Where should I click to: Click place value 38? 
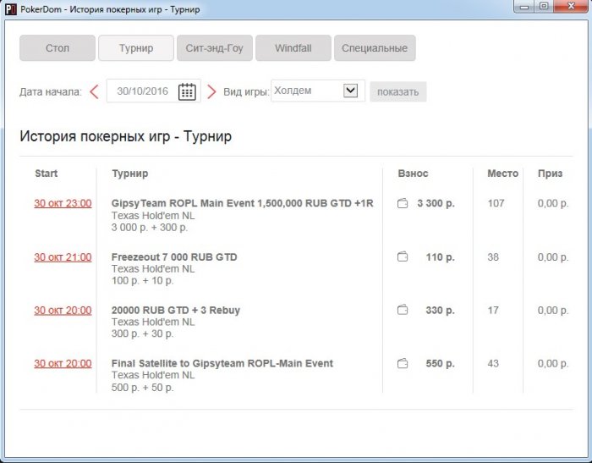pyautogui.click(x=493, y=257)
